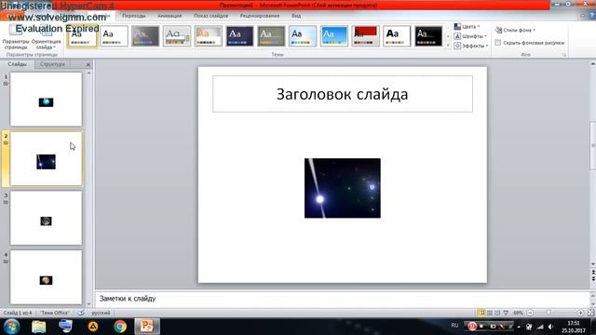Apply the gray gradient theme thumbnail

pyautogui.click(x=145, y=36)
